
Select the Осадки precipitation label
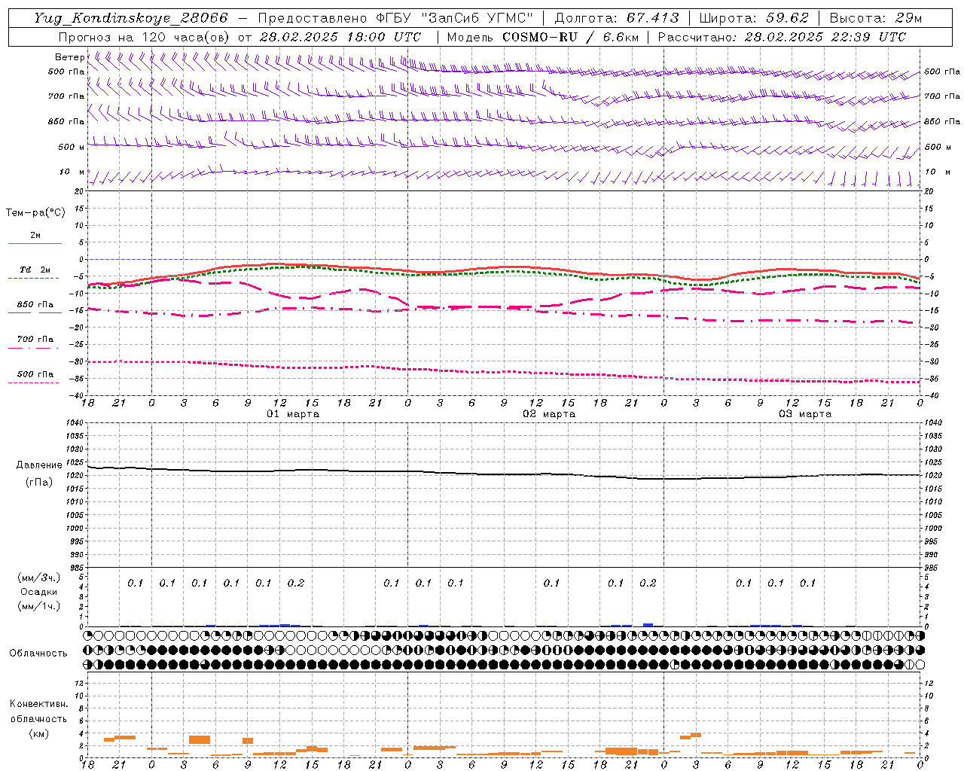39,592
